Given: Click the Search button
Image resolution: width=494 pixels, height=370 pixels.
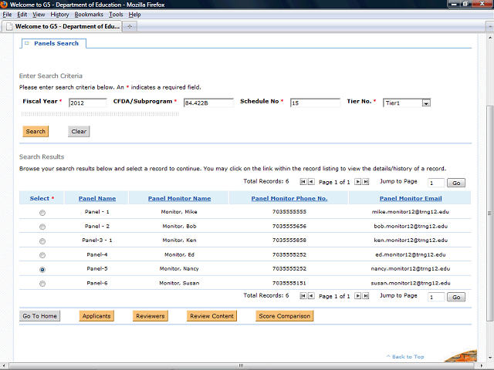Looking at the screenshot, I should point(36,132).
